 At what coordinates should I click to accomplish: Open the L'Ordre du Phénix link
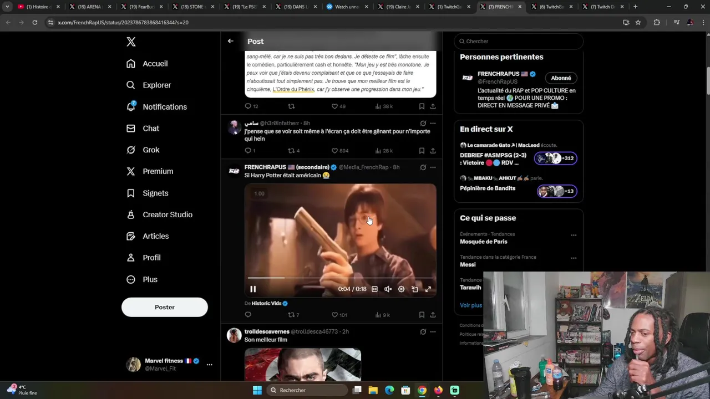point(293,89)
